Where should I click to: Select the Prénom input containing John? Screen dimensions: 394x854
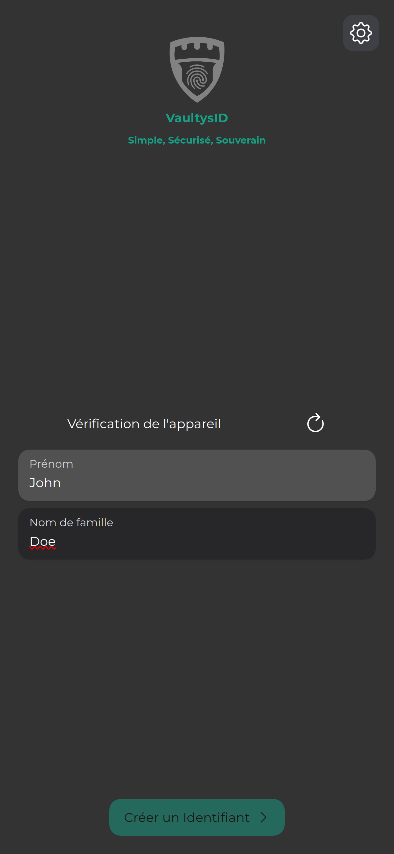197,475
